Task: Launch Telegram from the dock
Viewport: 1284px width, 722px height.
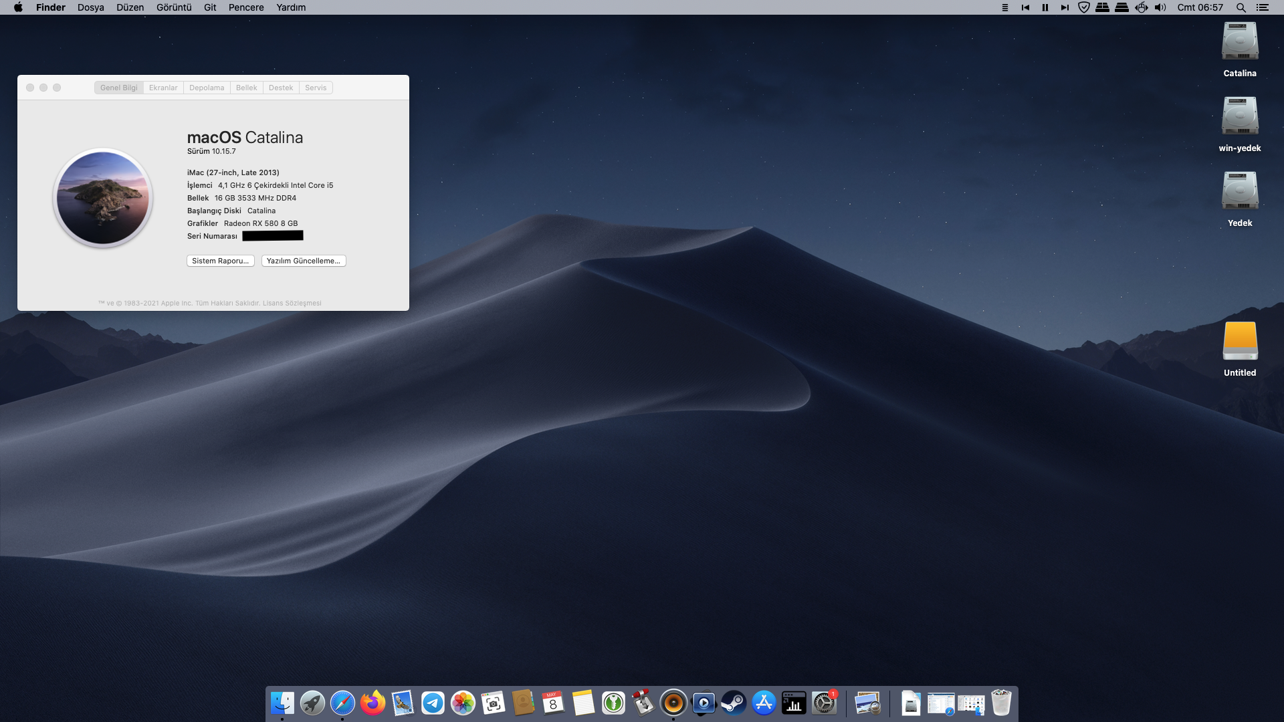Action: tap(433, 703)
